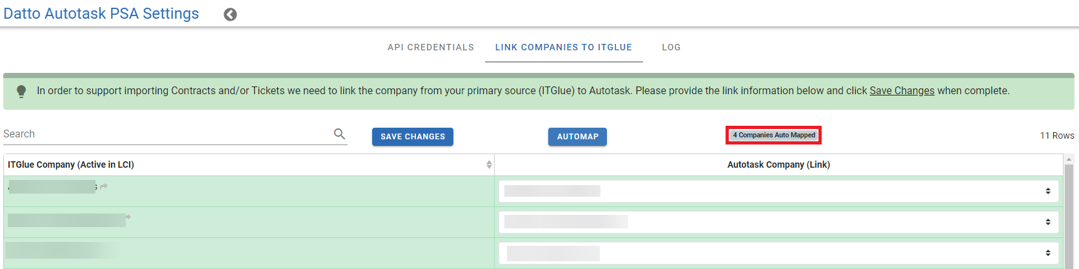Click the Autotask Company (Link) column header
The height and width of the screenshot is (269, 1079).
point(778,164)
